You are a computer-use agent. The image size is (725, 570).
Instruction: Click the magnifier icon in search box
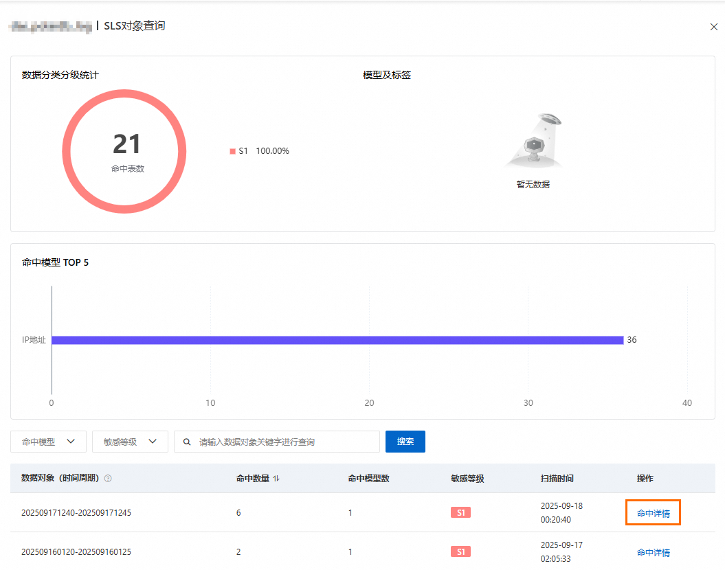[x=187, y=442]
